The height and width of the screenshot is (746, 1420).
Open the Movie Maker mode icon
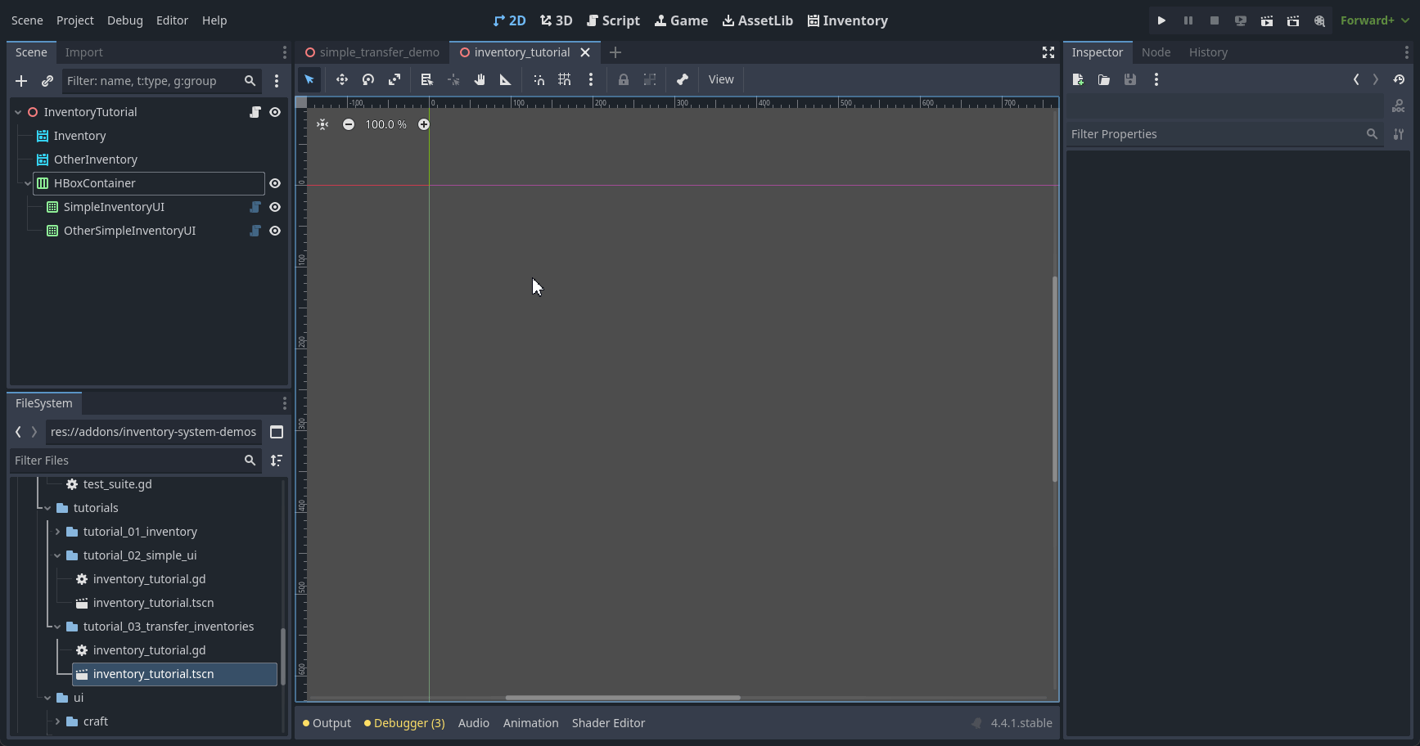[x=1319, y=20]
